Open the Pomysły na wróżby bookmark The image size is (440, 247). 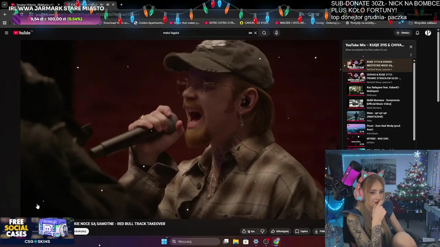tap(361, 23)
